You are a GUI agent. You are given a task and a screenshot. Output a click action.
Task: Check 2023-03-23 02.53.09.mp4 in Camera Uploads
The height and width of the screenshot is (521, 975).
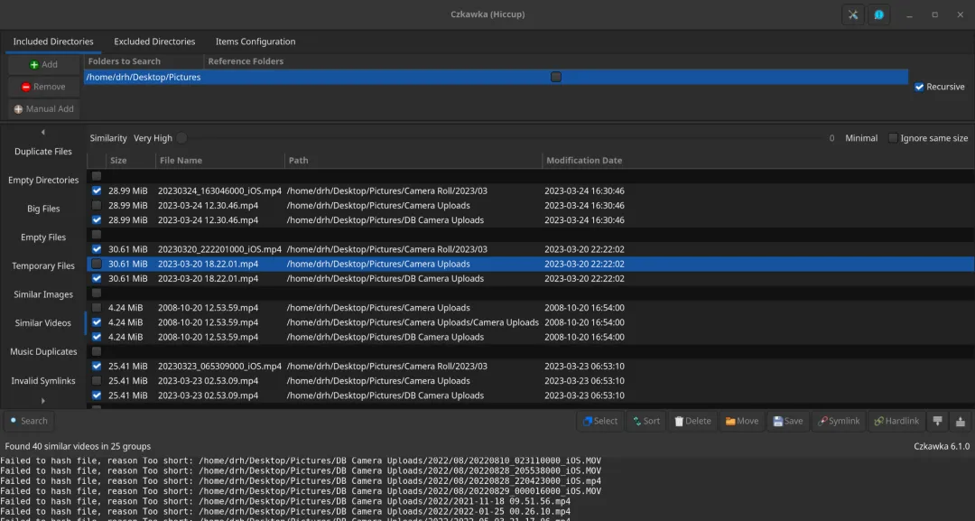(x=97, y=380)
